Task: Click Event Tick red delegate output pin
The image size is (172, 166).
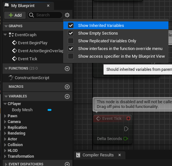Action: click(x=128, y=119)
